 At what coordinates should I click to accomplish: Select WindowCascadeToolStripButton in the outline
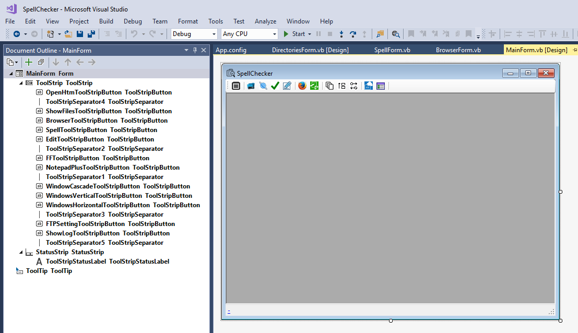tap(118, 186)
